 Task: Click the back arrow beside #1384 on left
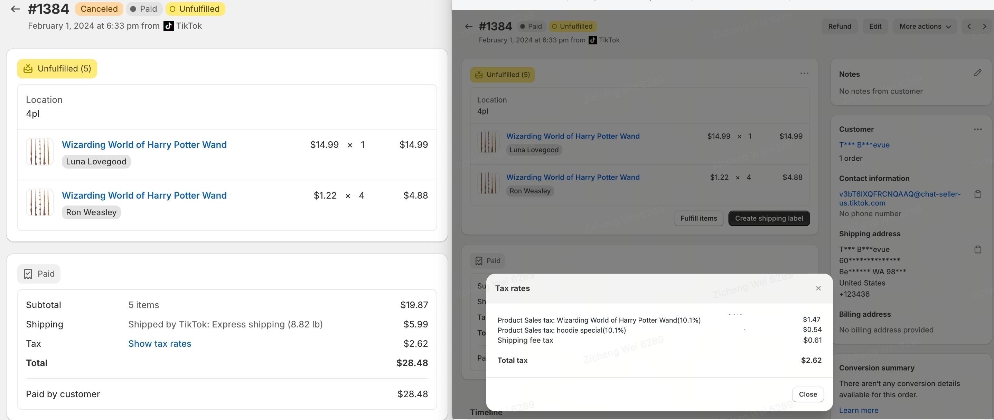(16, 9)
